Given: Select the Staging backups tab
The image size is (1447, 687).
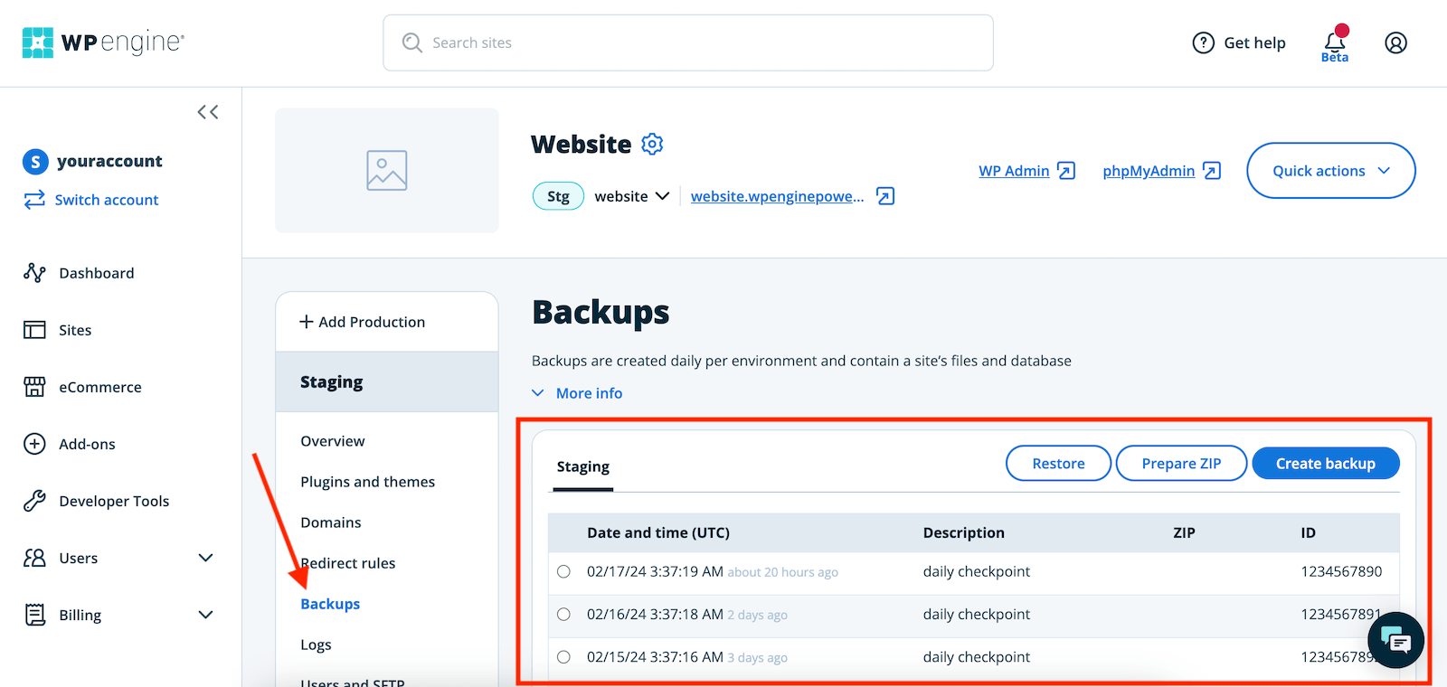Looking at the screenshot, I should (x=583, y=467).
